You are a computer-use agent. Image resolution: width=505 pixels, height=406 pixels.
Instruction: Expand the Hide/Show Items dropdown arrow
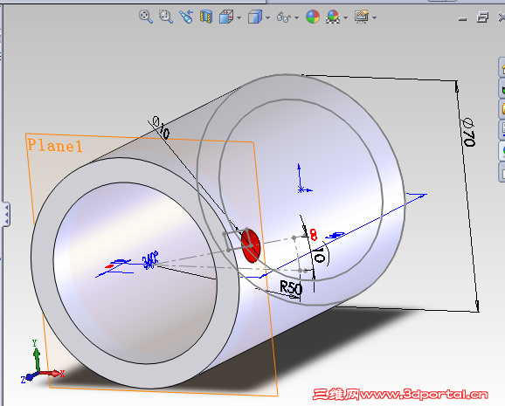pyautogui.click(x=297, y=17)
